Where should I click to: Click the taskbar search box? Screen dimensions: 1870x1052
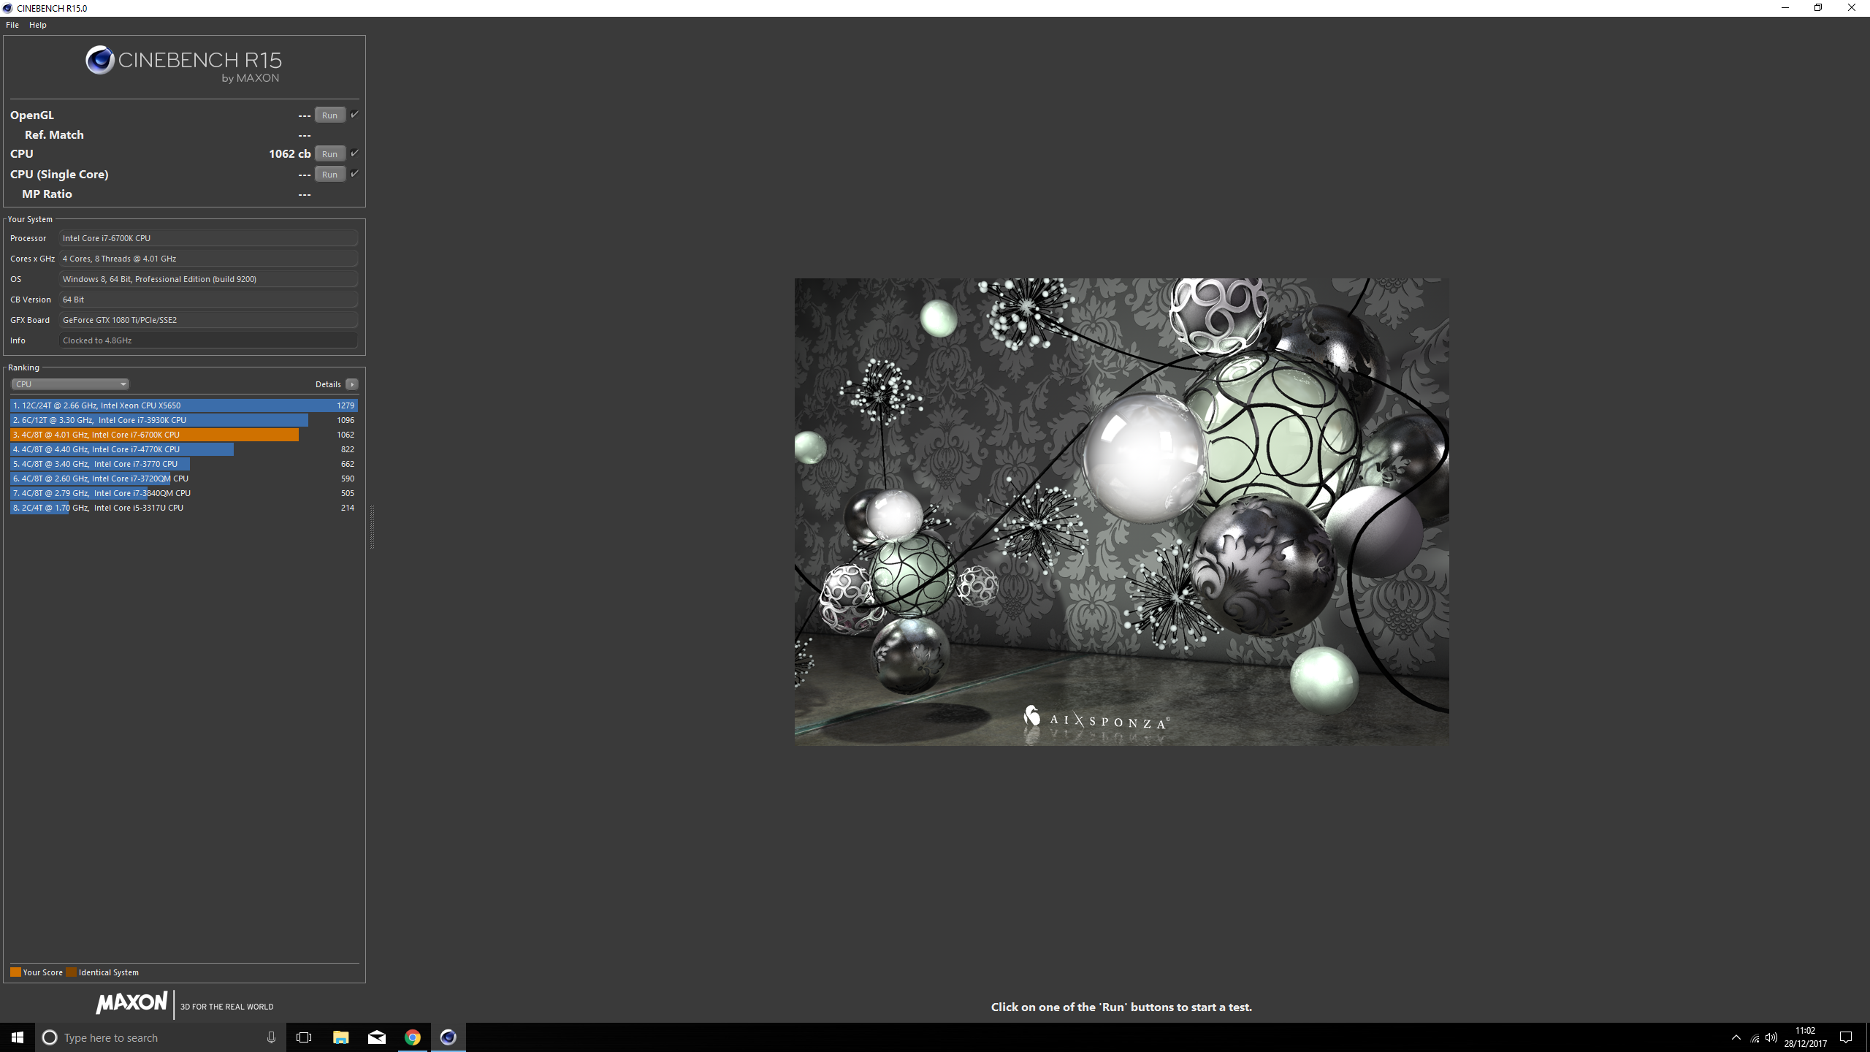[x=161, y=1037]
